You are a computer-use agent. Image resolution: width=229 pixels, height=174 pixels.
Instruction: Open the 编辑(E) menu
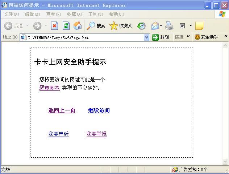click(x=32, y=14)
